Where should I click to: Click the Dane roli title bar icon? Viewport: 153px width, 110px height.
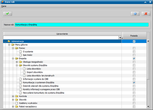(3, 2)
